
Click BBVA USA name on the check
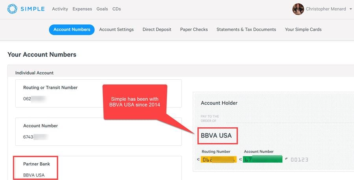[216, 136]
